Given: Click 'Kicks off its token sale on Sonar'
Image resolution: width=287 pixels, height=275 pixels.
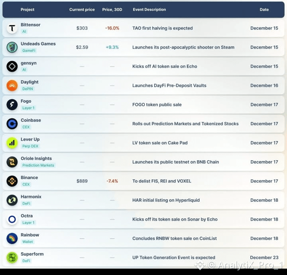Looking at the screenshot, I should [166, 219].
